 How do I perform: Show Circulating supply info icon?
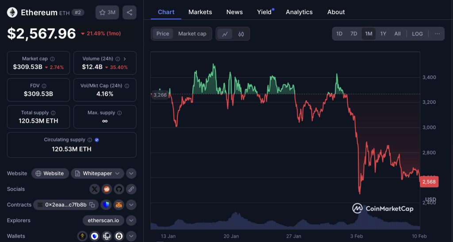(90, 140)
